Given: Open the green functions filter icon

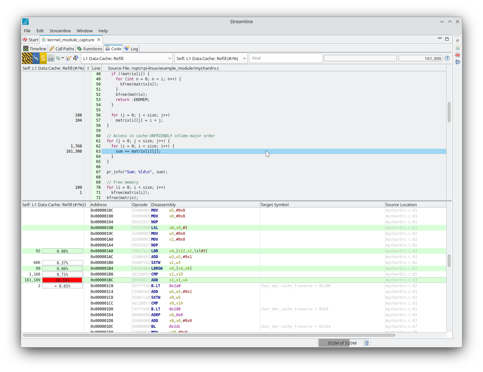Looking at the screenshot, I should pyautogui.click(x=59, y=58).
